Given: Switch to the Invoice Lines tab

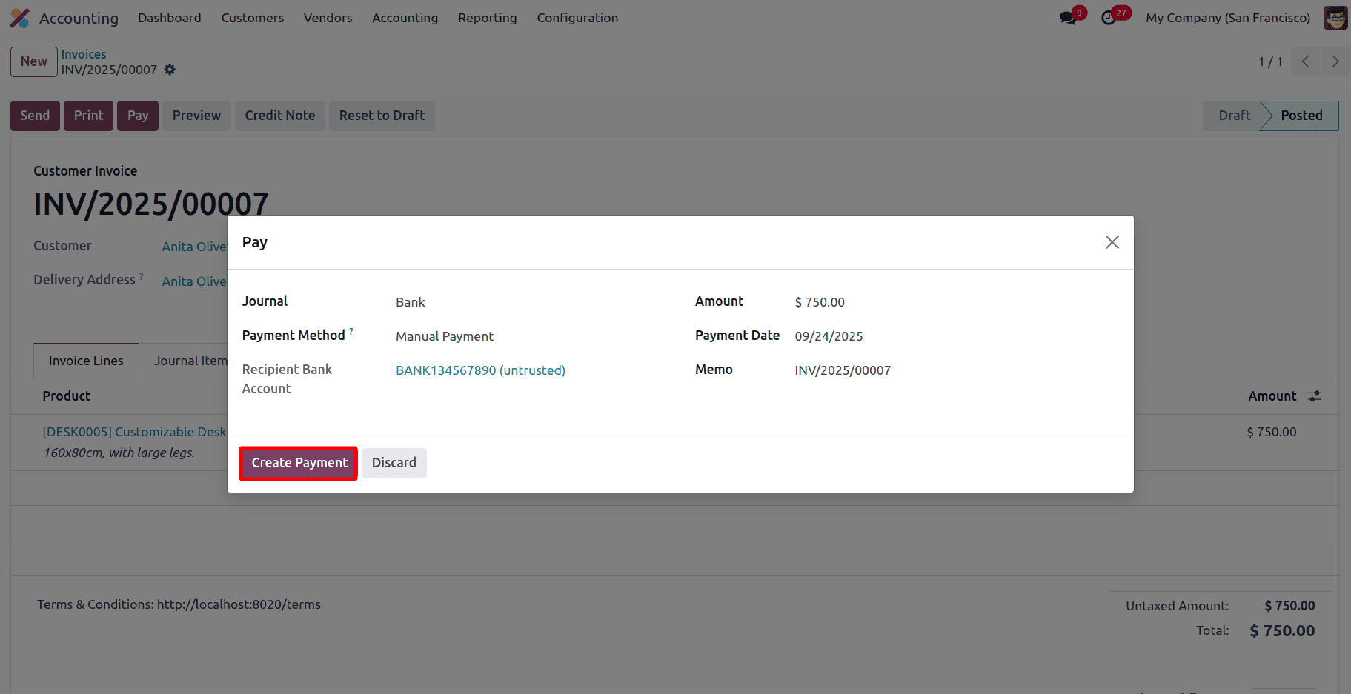Looking at the screenshot, I should (86, 361).
